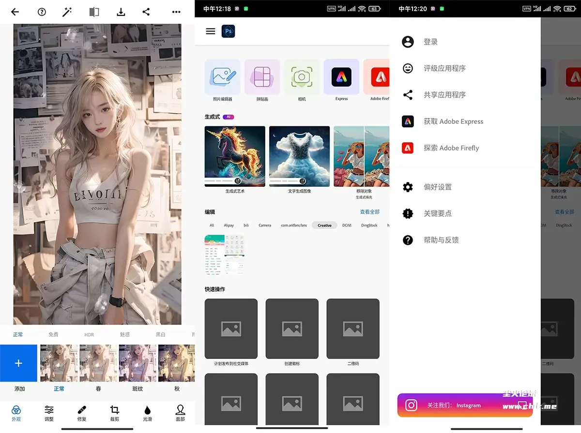Switch to the 调整 adjustments tab

pyautogui.click(x=49, y=413)
